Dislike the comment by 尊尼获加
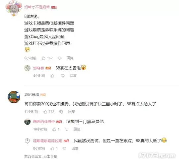The image size is (179, 161). click(61, 112)
